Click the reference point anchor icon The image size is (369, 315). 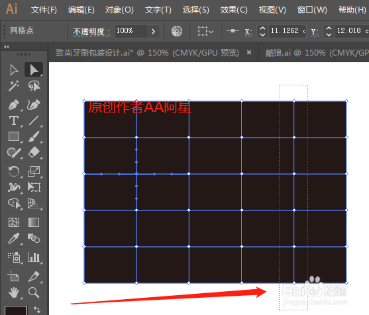click(233, 31)
